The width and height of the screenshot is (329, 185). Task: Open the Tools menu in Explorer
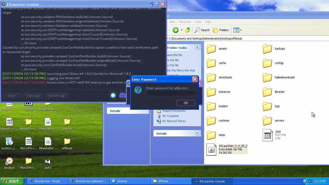pos(198,22)
